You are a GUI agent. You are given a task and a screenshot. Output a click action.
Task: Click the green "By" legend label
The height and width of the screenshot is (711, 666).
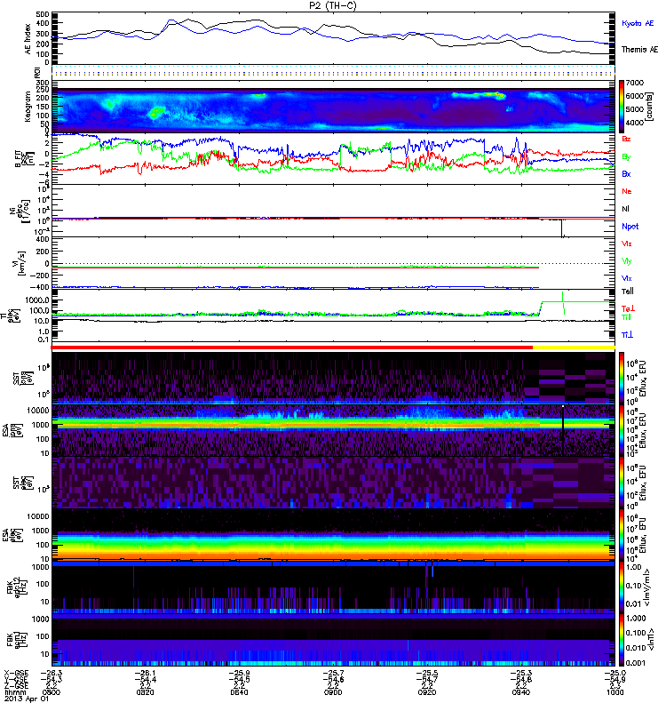626,157
